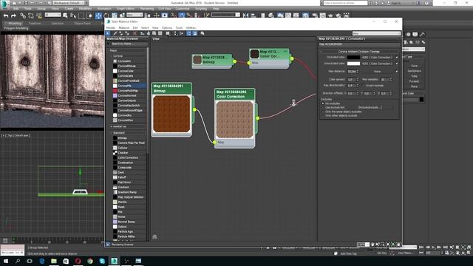Click the black object color swatch in command panel

[421, 99]
